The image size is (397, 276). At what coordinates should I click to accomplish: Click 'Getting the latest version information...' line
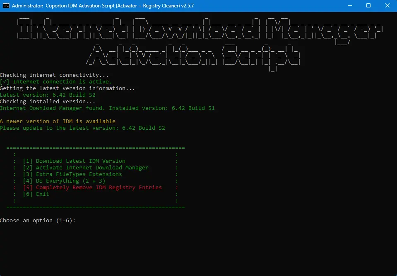(67, 88)
